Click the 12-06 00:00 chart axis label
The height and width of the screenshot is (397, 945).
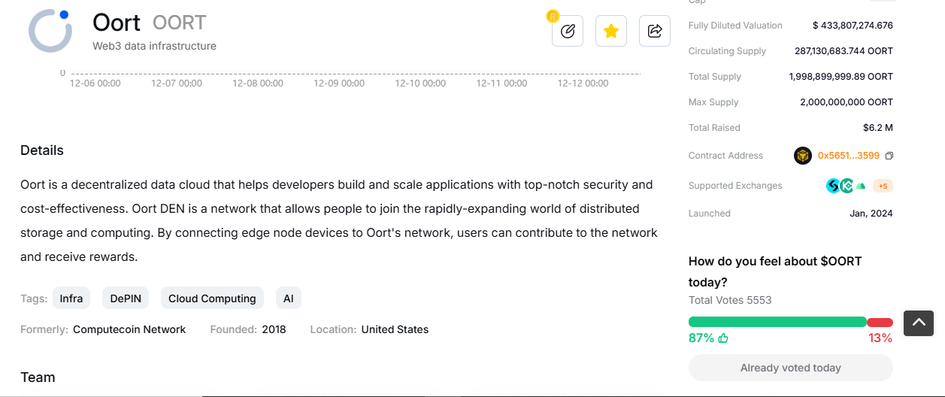tap(95, 83)
